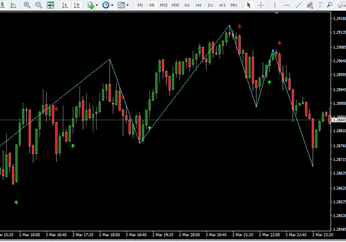
Task: Expand the indicators dropdown arrow
Action: pos(97,5)
